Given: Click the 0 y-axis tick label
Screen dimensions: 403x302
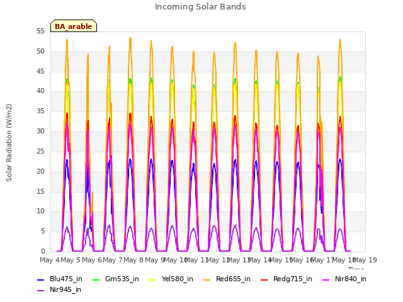Looking at the screenshot, I should click(x=43, y=251).
